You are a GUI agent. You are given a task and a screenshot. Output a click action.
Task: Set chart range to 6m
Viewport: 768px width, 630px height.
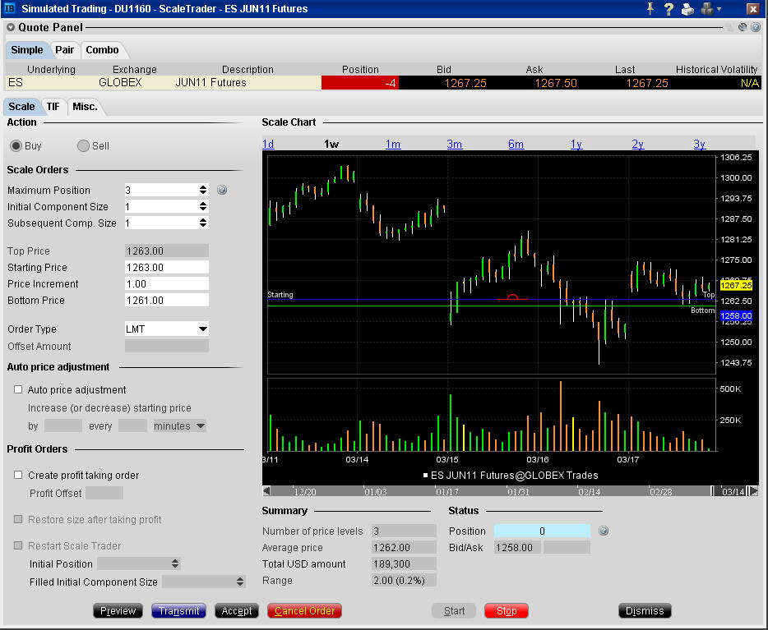coord(516,145)
